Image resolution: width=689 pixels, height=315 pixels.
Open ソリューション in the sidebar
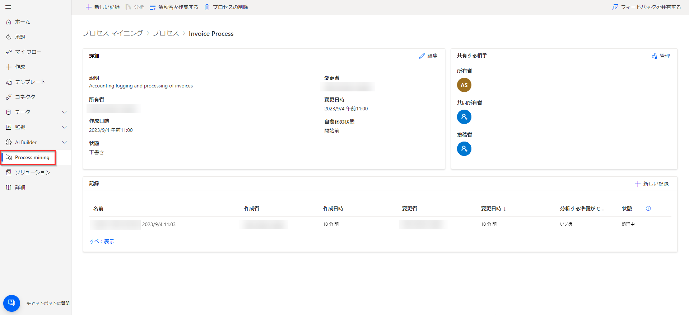pyautogui.click(x=32, y=172)
